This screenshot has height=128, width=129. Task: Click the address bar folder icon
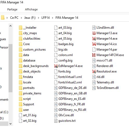coord(3,18)
